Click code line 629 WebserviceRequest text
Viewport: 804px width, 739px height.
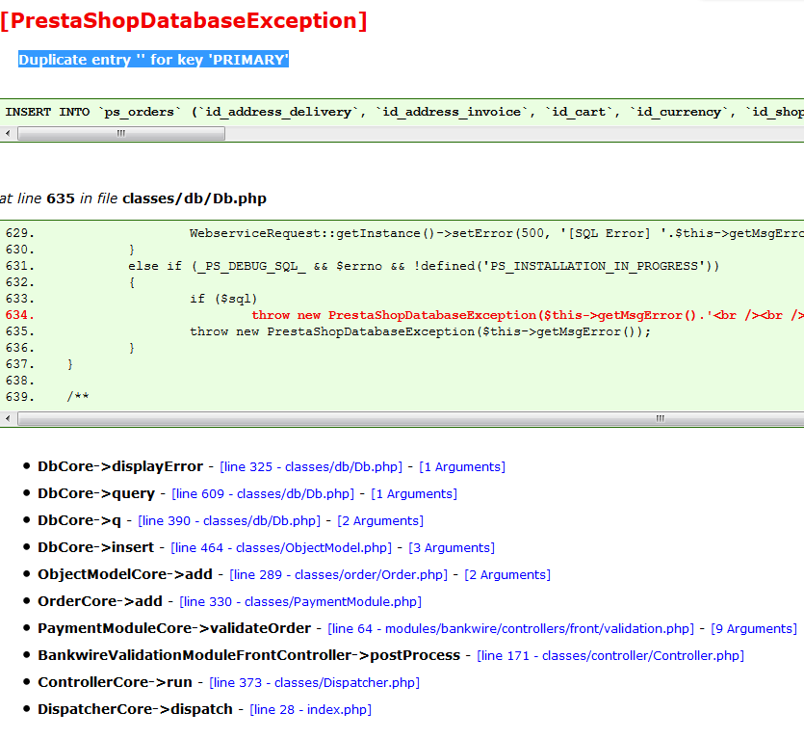tap(496, 233)
